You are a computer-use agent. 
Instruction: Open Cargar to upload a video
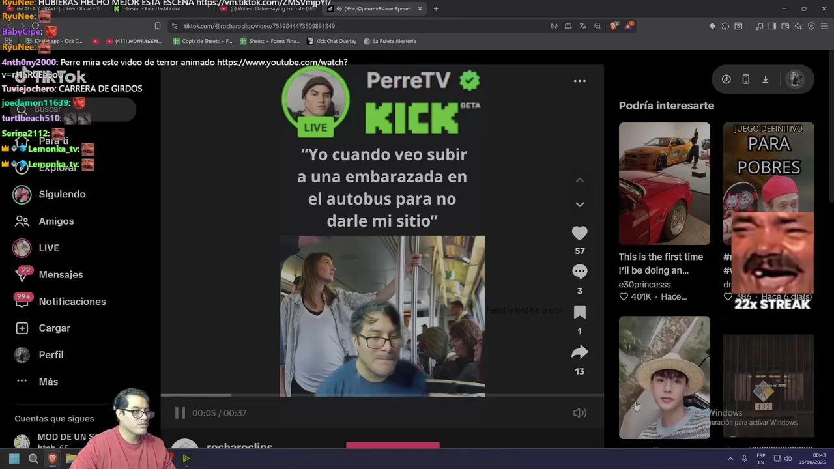(54, 328)
